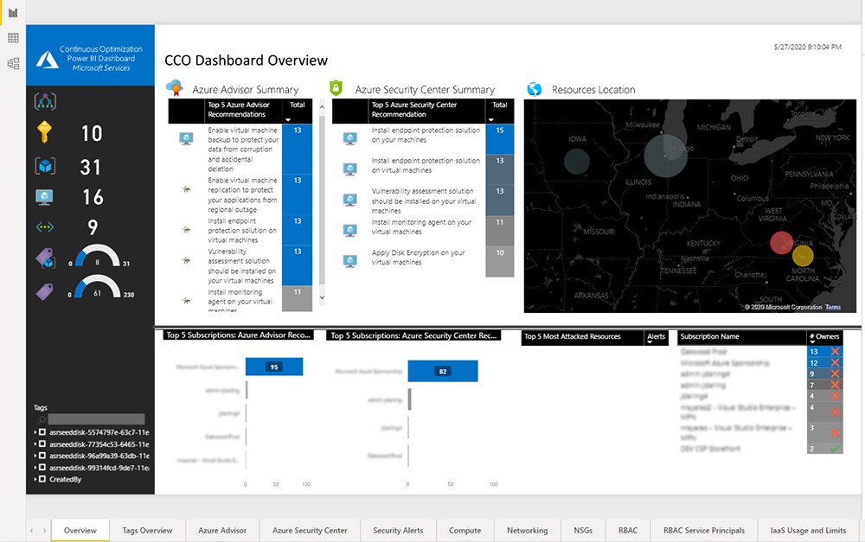
Task: Sort Security Center table by Total arrow
Action: [491, 119]
